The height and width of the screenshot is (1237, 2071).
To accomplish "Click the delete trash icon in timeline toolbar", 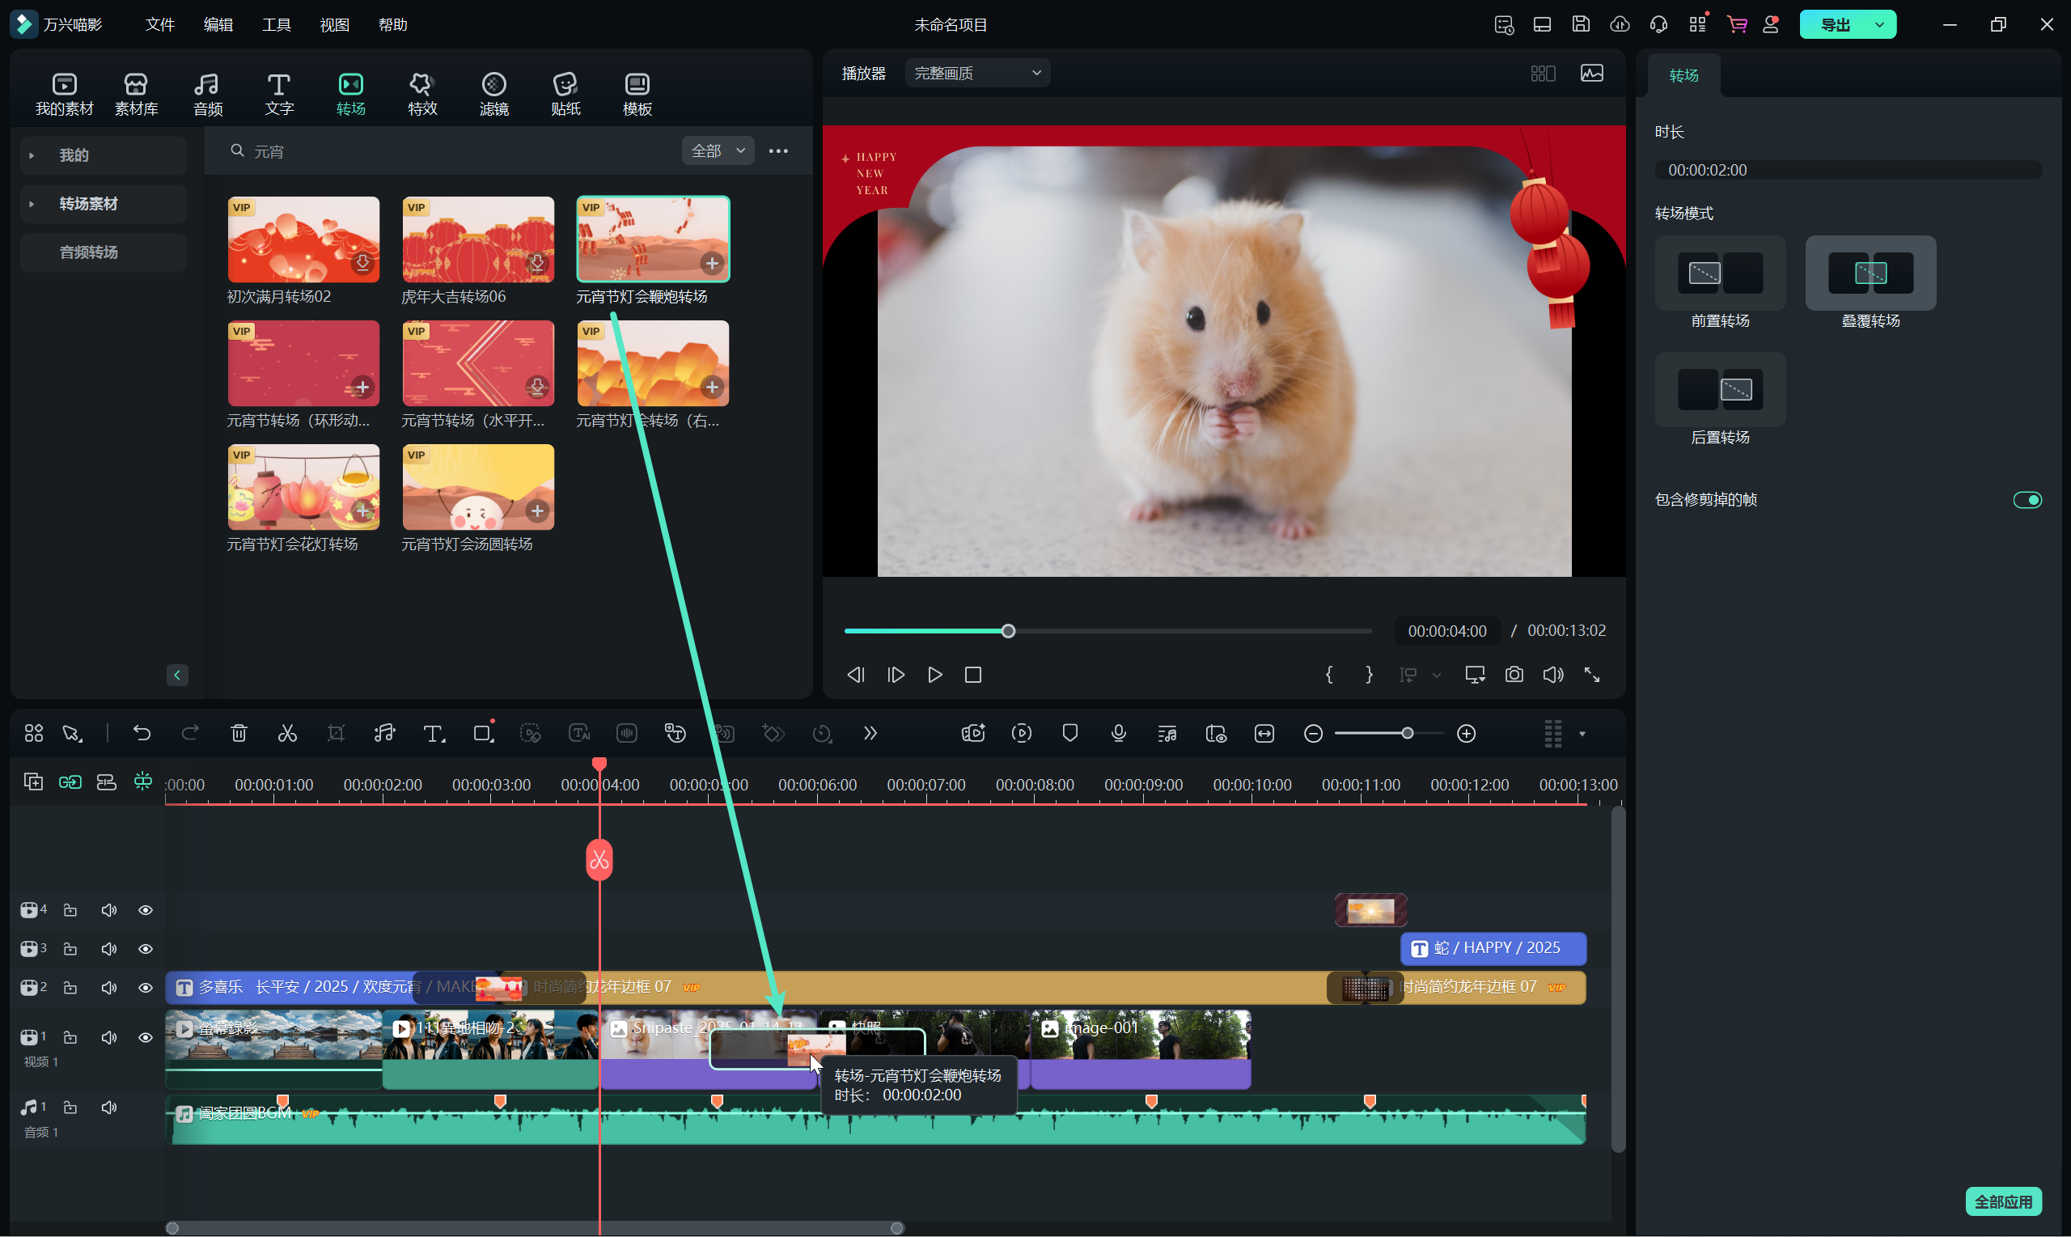I will (239, 734).
